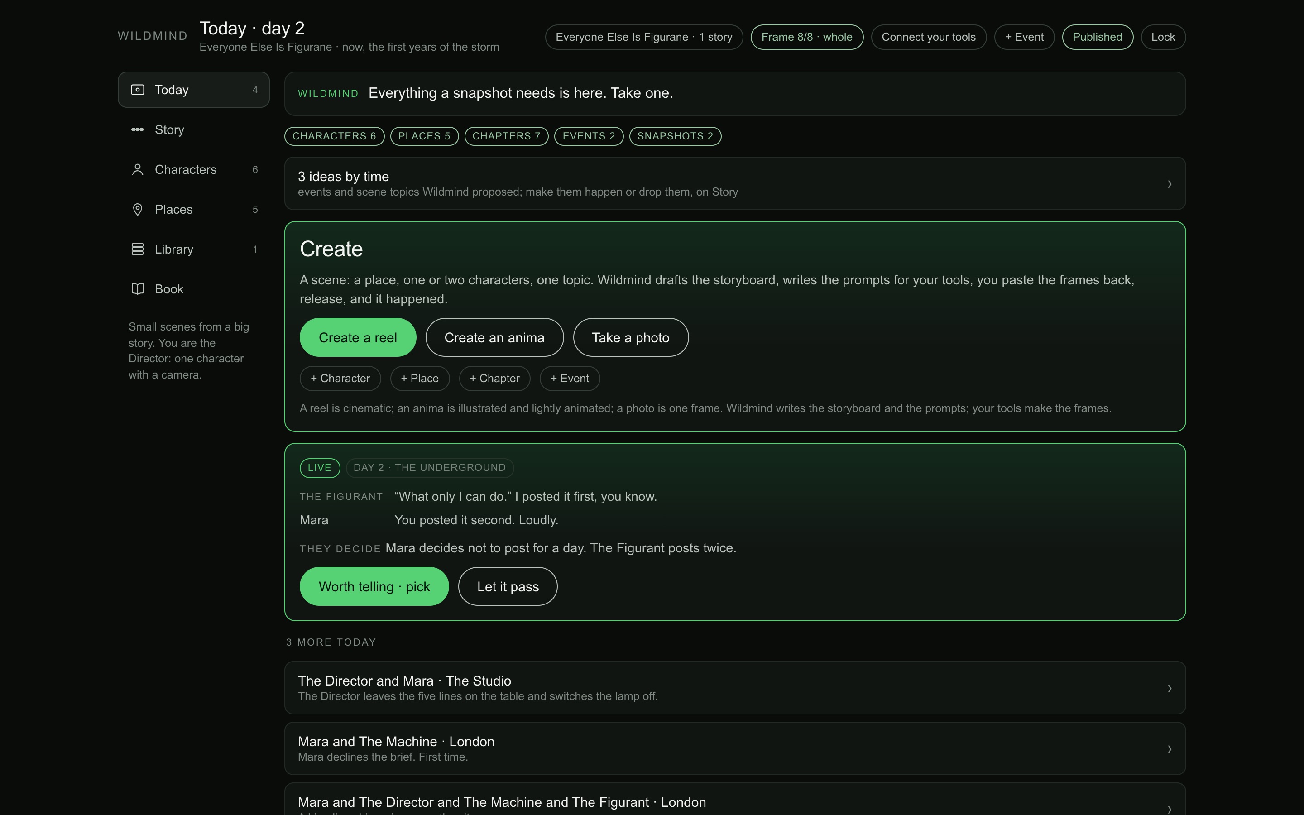Click Let it pass button
Screen dimensions: 1304x815
coord(508,586)
